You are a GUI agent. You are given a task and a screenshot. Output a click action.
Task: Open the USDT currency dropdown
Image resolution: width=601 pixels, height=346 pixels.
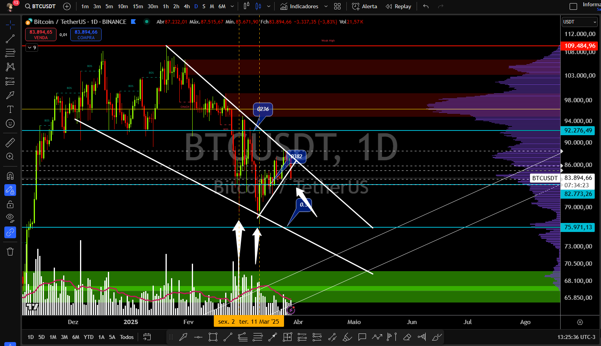(x=579, y=22)
